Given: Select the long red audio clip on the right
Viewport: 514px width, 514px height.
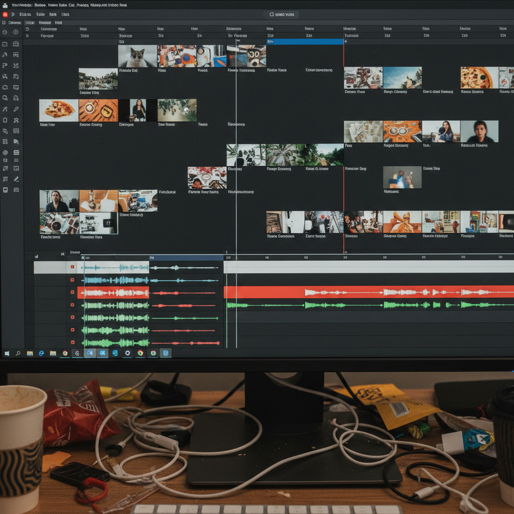Looking at the screenshot, I should pyautogui.click(x=369, y=292).
